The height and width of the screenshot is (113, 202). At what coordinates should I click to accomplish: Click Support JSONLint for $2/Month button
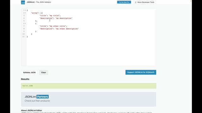[x=141, y=72]
